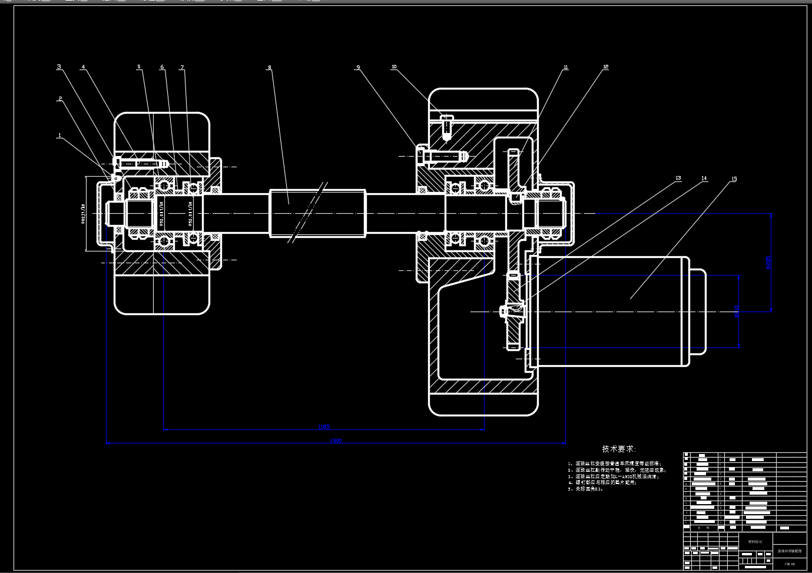
Task: Select callout number 13 label
Action: (678, 178)
